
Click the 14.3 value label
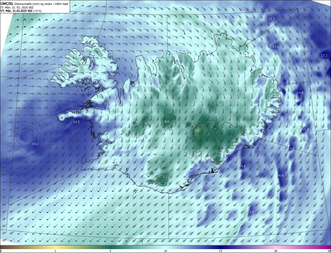point(305,129)
